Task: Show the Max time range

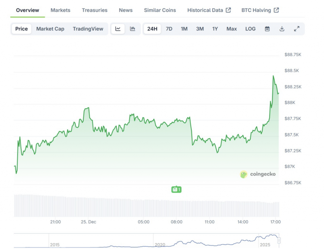Action: coord(231,29)
